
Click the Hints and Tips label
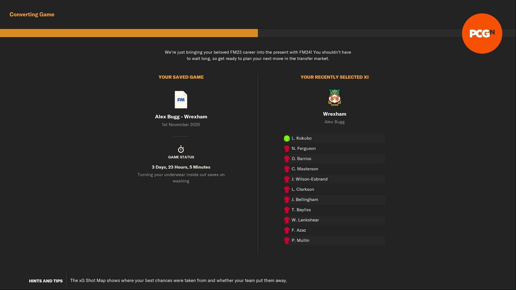click(46, 281)
